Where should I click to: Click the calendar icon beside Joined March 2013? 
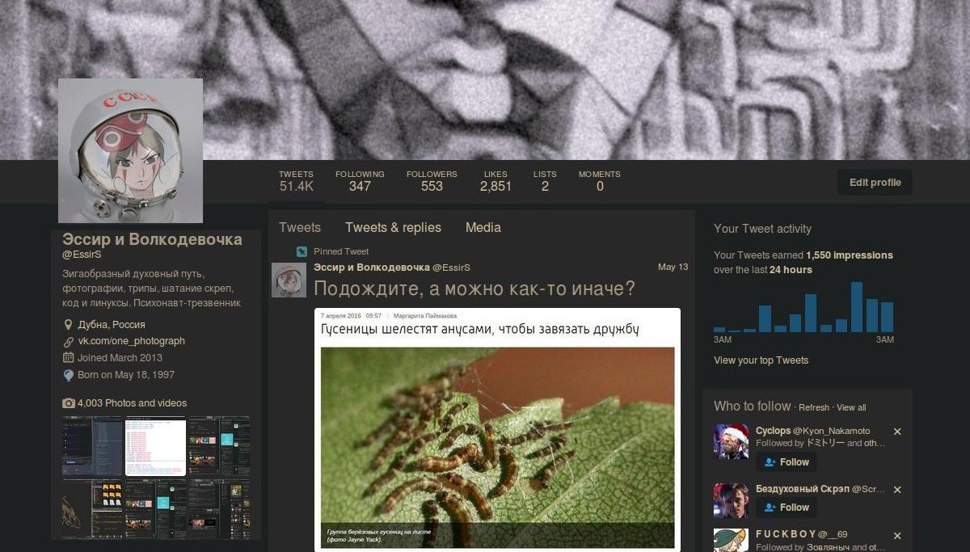click(69, 358)
